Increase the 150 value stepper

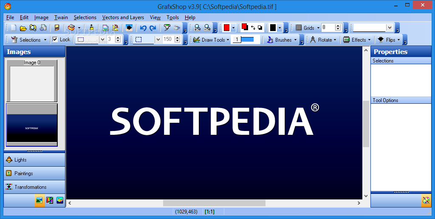178,38
